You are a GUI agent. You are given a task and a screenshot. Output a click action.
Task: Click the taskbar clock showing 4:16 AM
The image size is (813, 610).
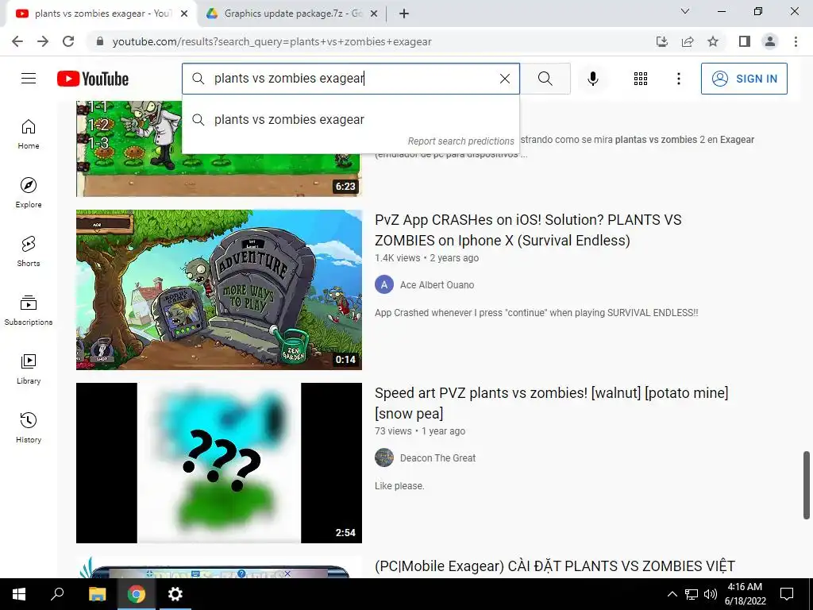tap(745, 594)
